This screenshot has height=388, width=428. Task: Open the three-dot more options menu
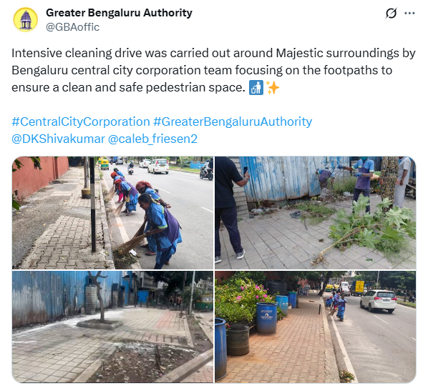(409, 13)
